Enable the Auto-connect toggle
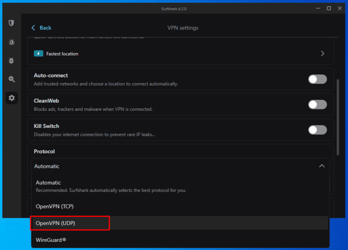The width and height of the screenshot is (348, 250). 317,79
